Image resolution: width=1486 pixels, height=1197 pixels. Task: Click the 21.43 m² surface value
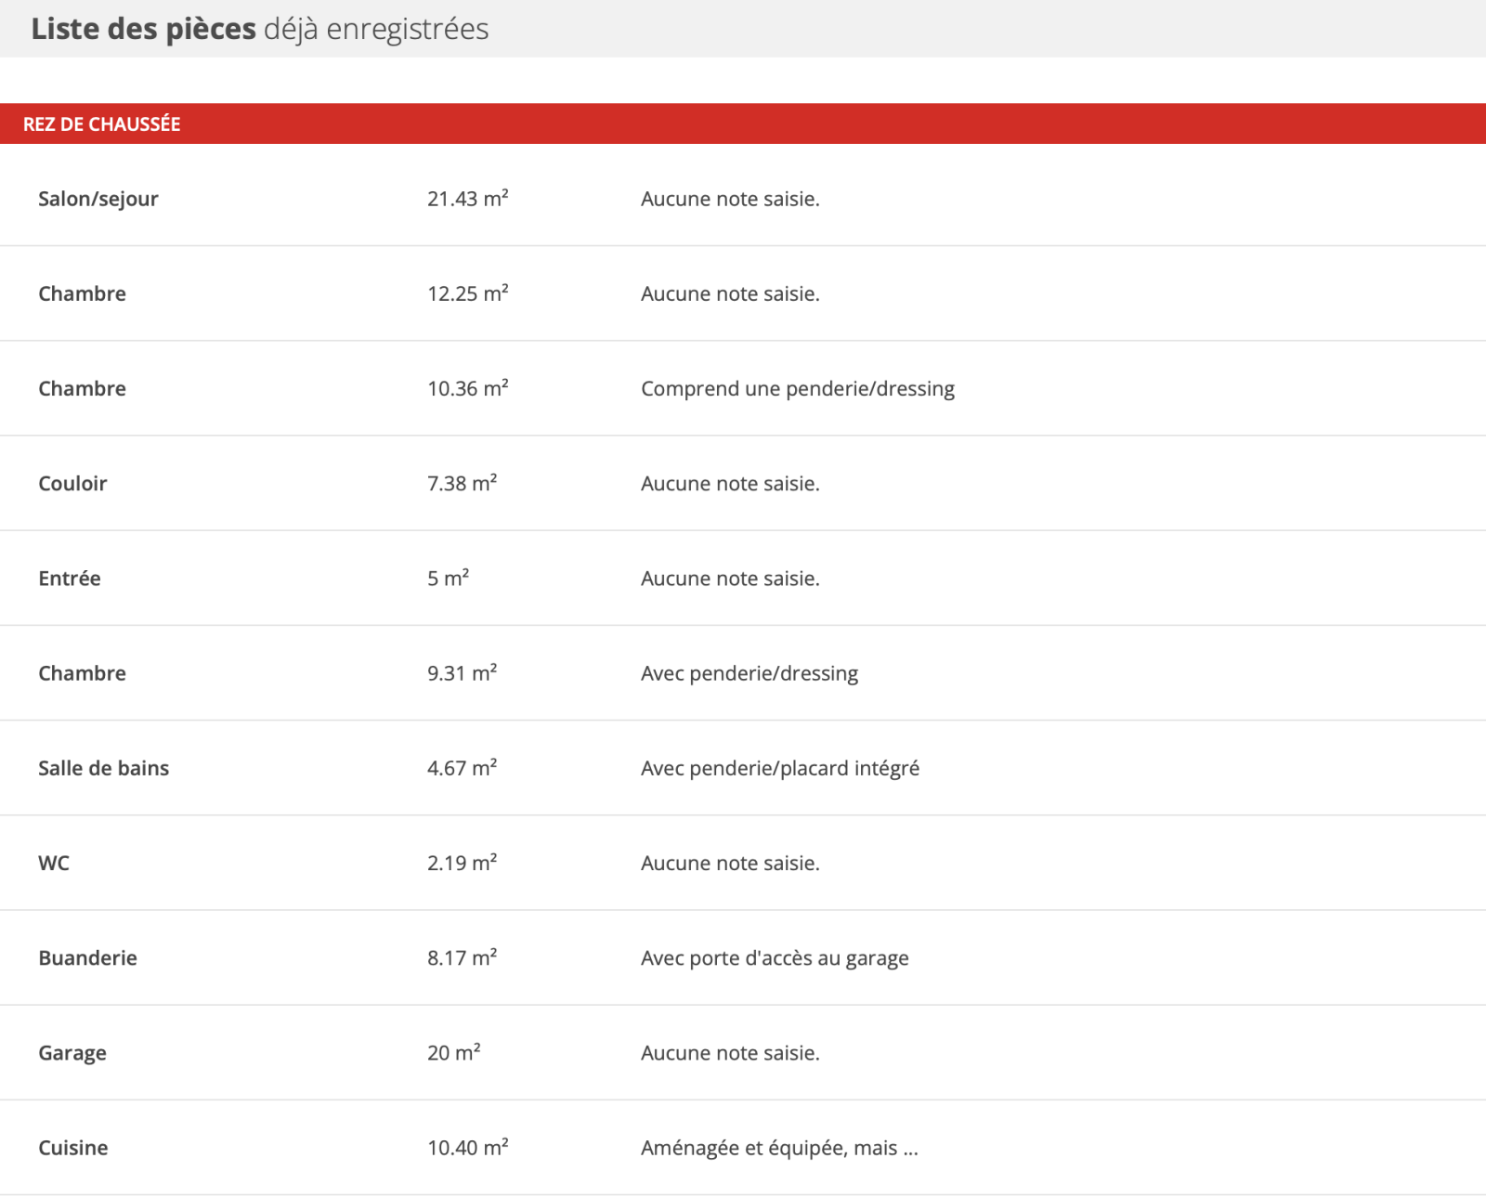click(x=467, y=199)
